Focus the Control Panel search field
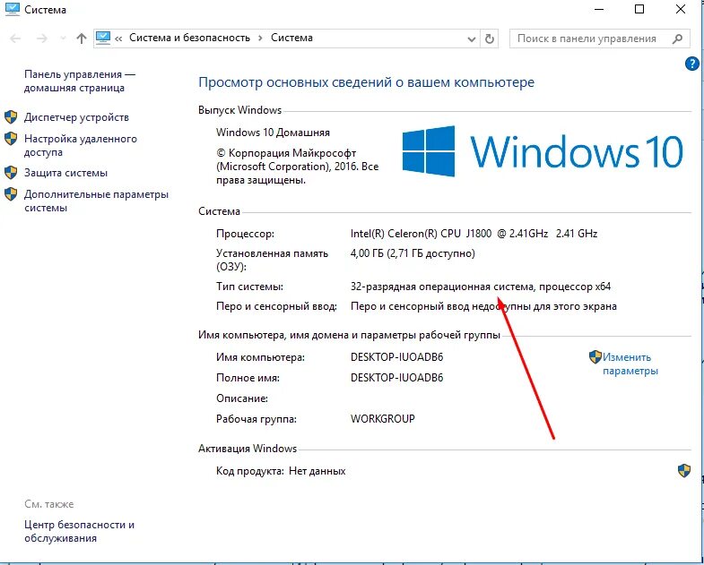 pyautogui.click(x=599, y=39)
